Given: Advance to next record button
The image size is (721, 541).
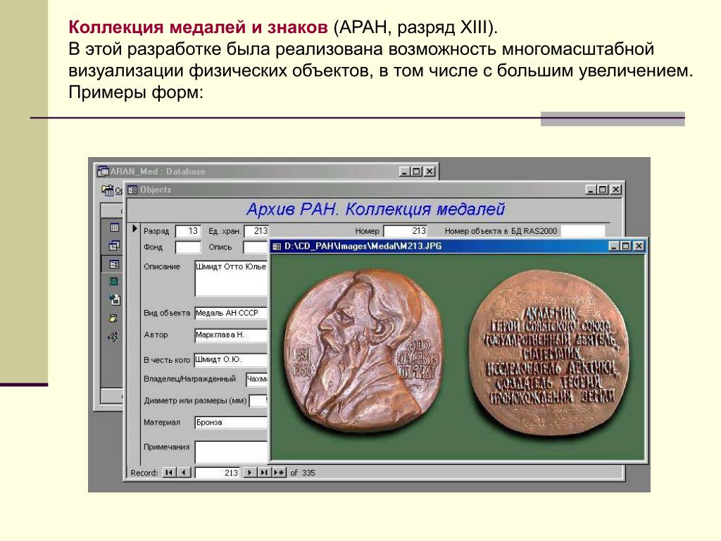Looking at the screenshot, I should (x=249, y=473).
